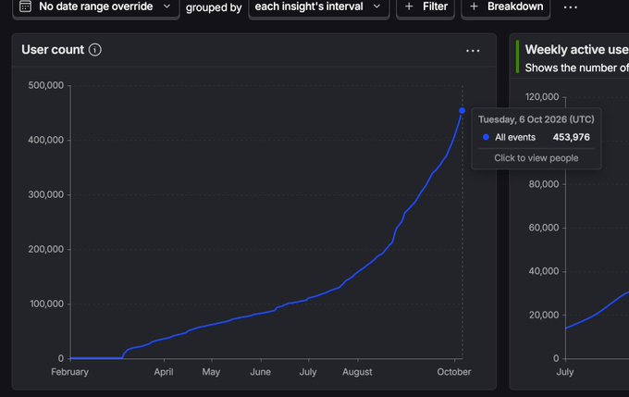Click the User count insight title
The width and height of the screenshot is (629, 397).
pos(53,50)
